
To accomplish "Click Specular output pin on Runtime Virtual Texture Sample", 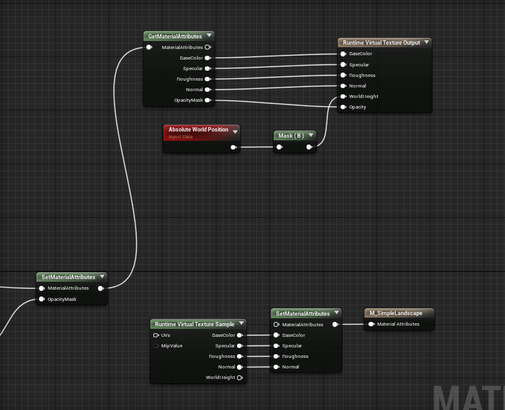I will (x=240, y=346).
